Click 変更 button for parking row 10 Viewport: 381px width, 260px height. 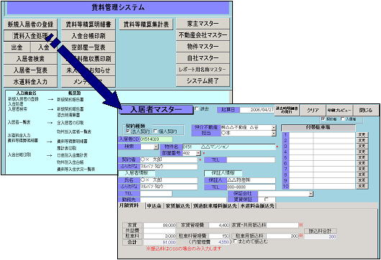tap(362, 186)
